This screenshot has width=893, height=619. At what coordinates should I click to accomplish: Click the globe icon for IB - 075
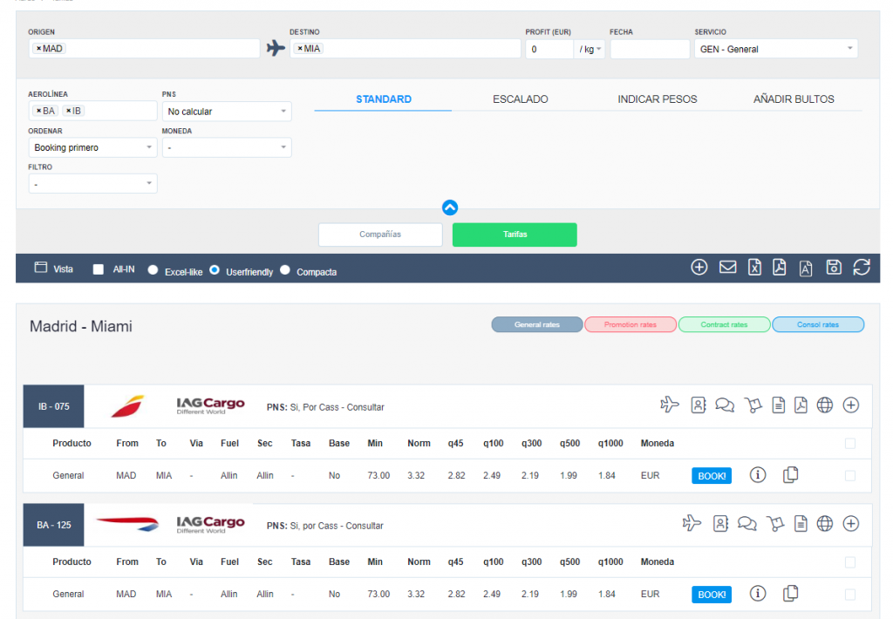point(825,405)
